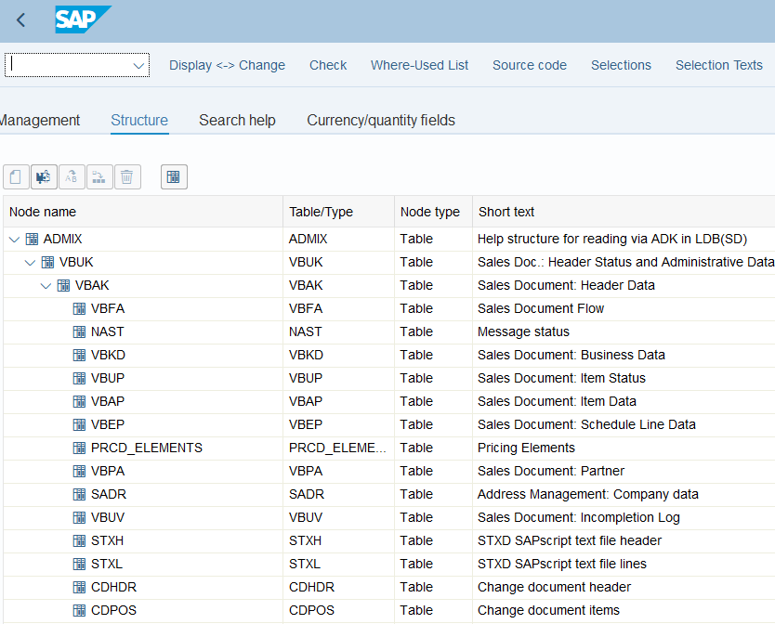Screen dimensions: 775x624
Task: Click the rename node icon
Action: coord(72,176)
